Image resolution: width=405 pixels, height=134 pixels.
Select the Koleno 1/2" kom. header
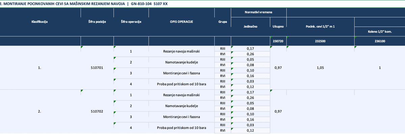(x=380, y=32)
